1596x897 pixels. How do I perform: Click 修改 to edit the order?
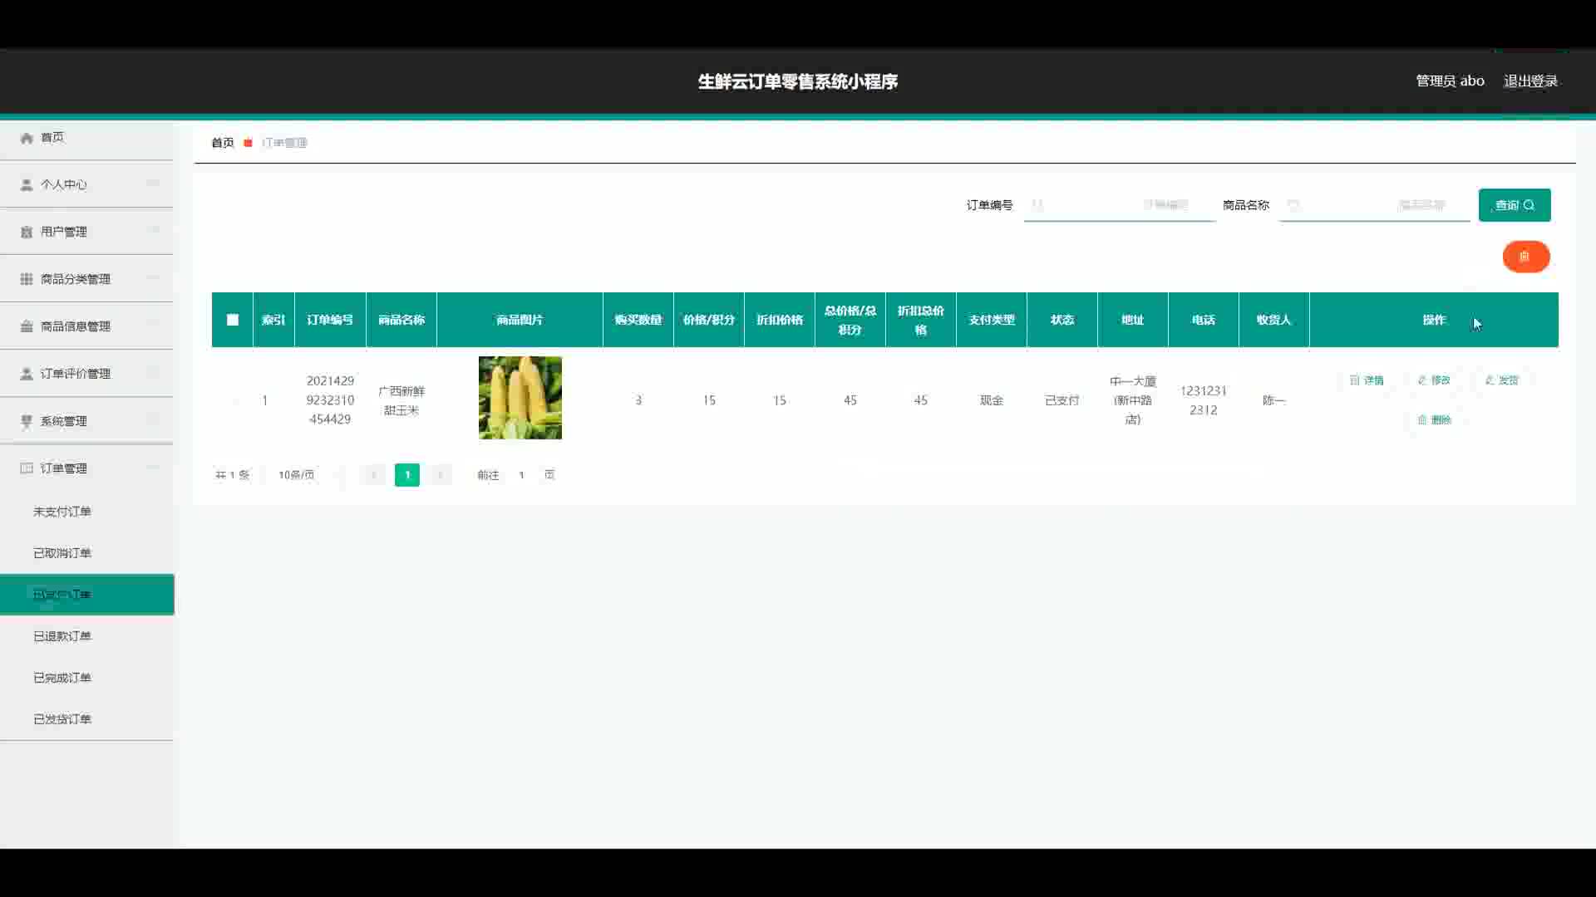tap(1434, 380)
